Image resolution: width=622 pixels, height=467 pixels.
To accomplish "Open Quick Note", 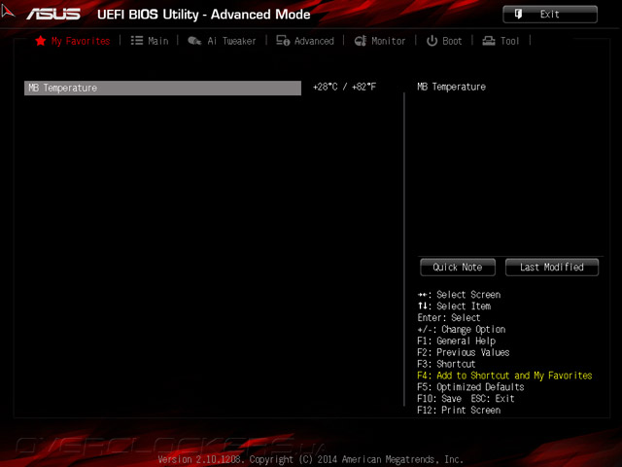I will (458, 268).
